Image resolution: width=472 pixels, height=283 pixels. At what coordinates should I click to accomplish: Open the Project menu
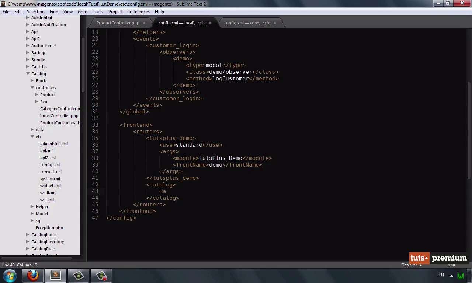[115, 12]
